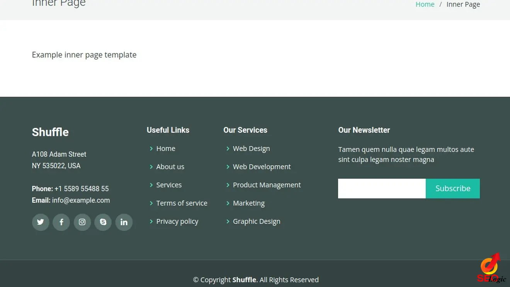Image resolution: width=510 pixels, height=287 pixels.
Task: Open the Services footer link
Action: [x=169, y=185]
